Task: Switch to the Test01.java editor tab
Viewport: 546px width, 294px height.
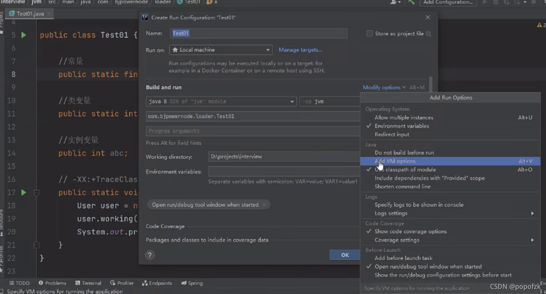Action: pos(30,14)
